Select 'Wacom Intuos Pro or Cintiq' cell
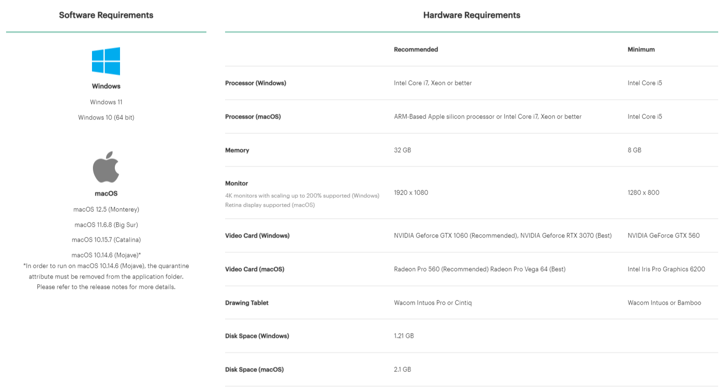The width and height of the screenshot is (721, 391). [432, 303]
